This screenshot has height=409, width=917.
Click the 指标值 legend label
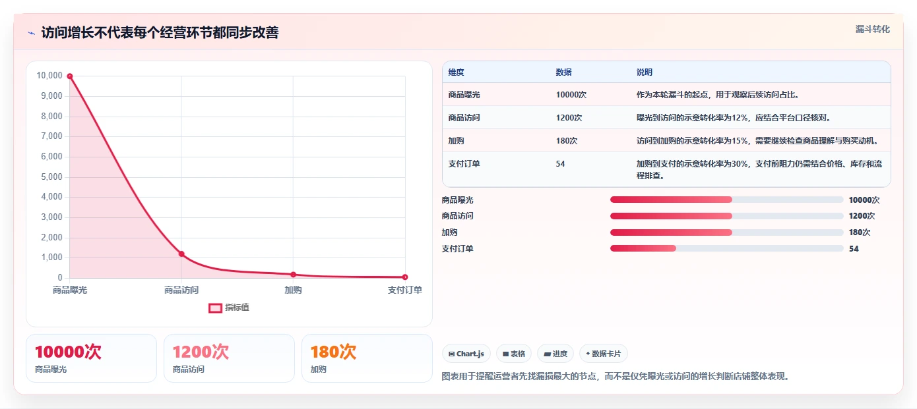(237, 308)
